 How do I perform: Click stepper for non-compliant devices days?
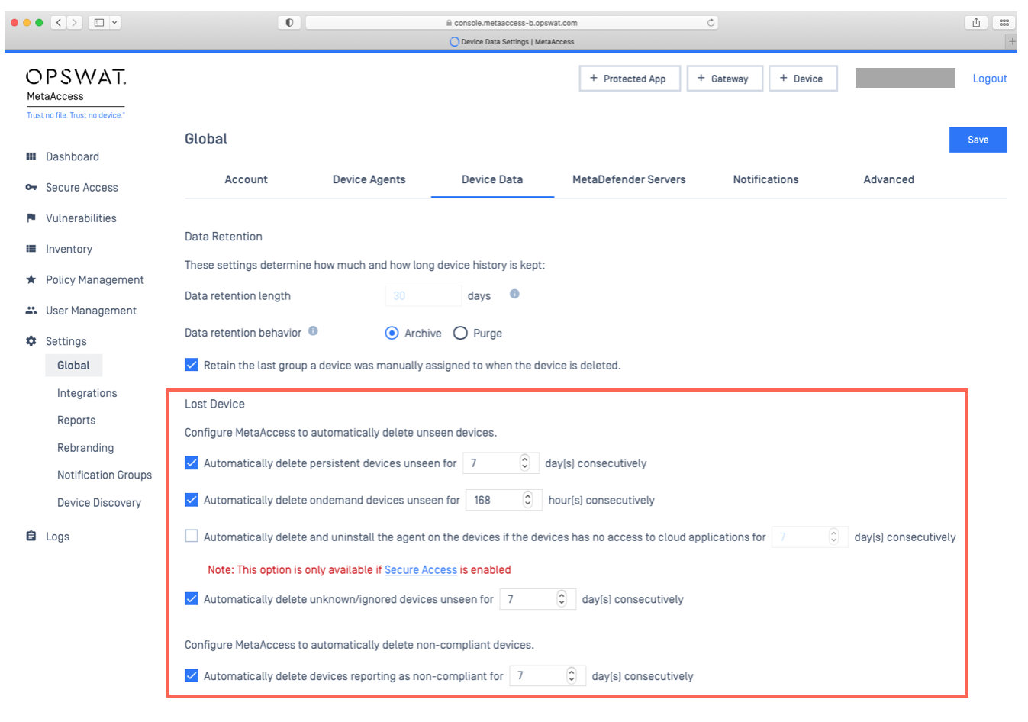pyautogui.click(x=572, y=675)
